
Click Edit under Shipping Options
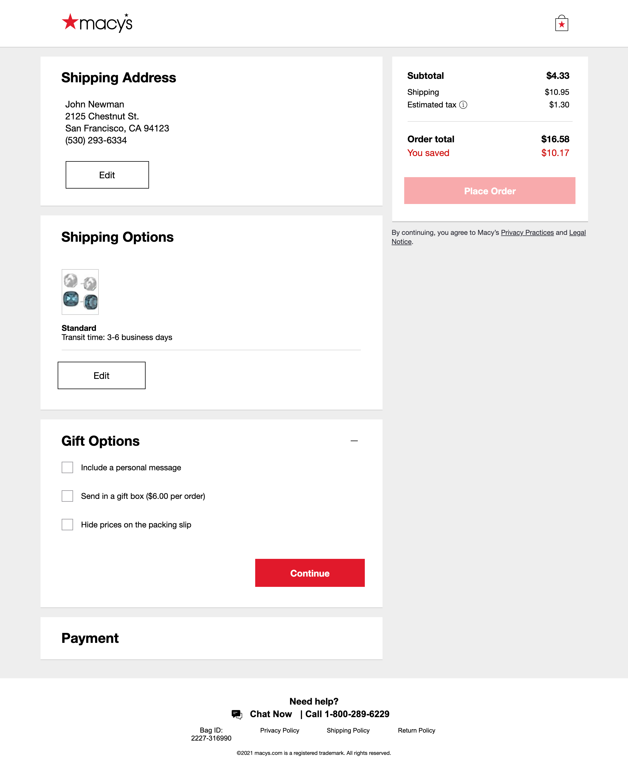[x=101, y=375]
